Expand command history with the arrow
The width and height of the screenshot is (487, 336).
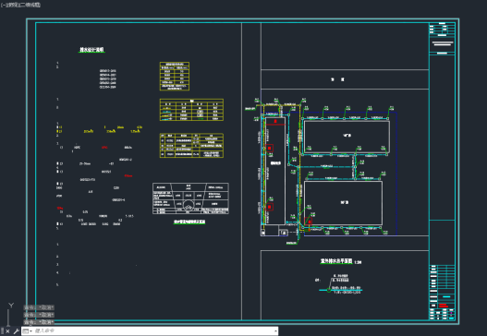point(275,331)
